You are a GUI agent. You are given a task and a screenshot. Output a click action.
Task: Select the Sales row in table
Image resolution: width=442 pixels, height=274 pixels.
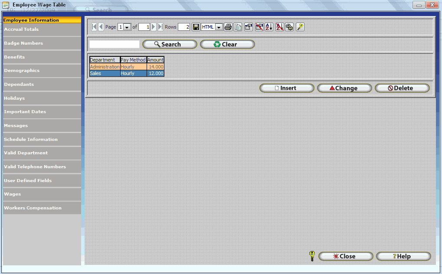click(x=127, y=74)
